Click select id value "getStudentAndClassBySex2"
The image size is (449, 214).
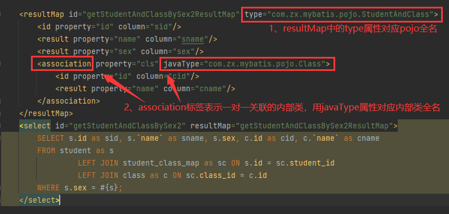pos(127,126)
